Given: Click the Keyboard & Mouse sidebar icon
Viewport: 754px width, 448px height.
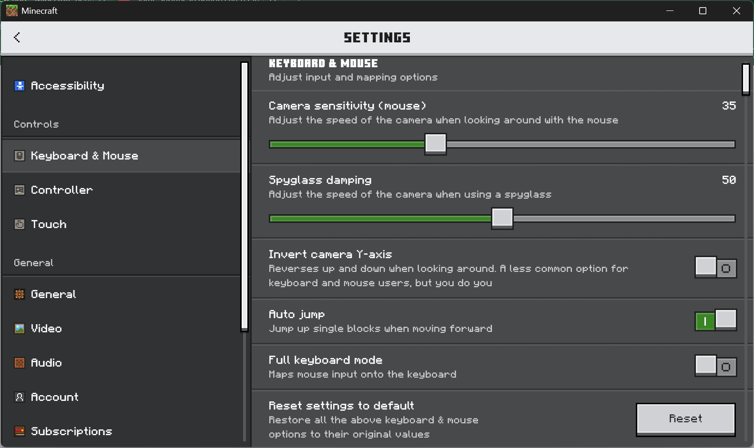Looking at the screenshot, I should point(20,156).
